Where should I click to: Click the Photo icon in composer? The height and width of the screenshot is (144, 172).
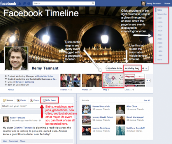18,100
